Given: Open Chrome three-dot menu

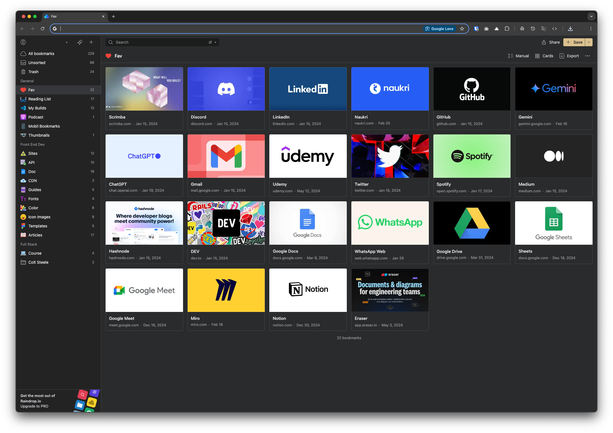Looking at the screenshot, I should click(x=591, y=29).
